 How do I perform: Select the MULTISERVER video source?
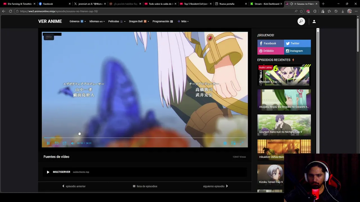coord(145,172)
